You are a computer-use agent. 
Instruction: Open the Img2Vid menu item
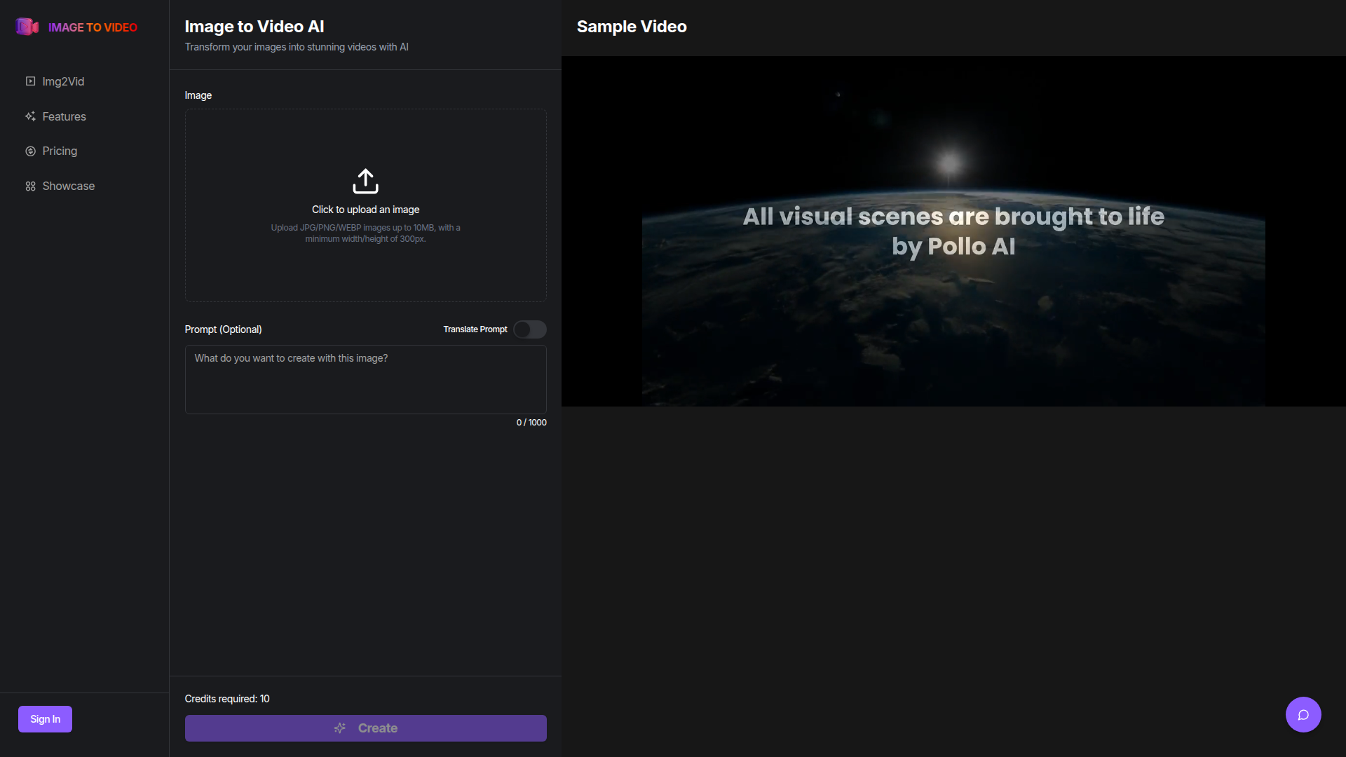click(x=63, y=81)
